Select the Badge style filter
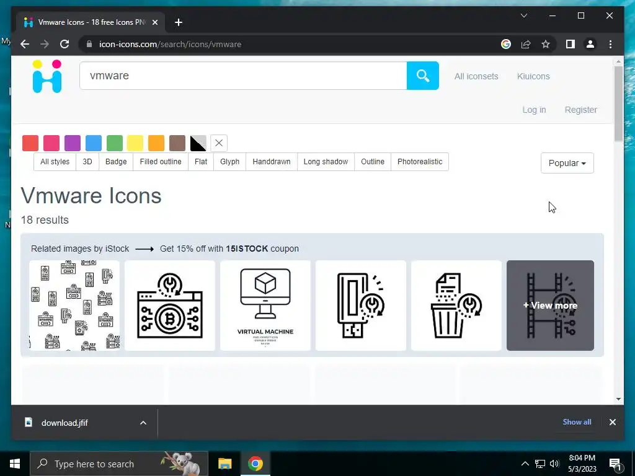 [116, 162]
